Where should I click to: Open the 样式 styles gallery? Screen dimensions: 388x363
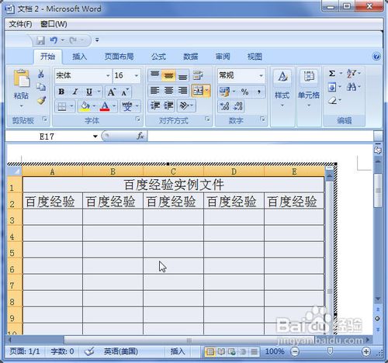tap(282, 88)
